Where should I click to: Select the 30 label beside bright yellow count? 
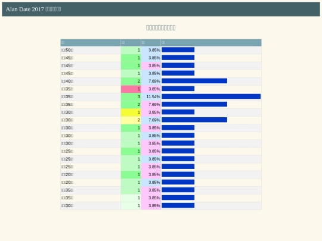[67, 112]
